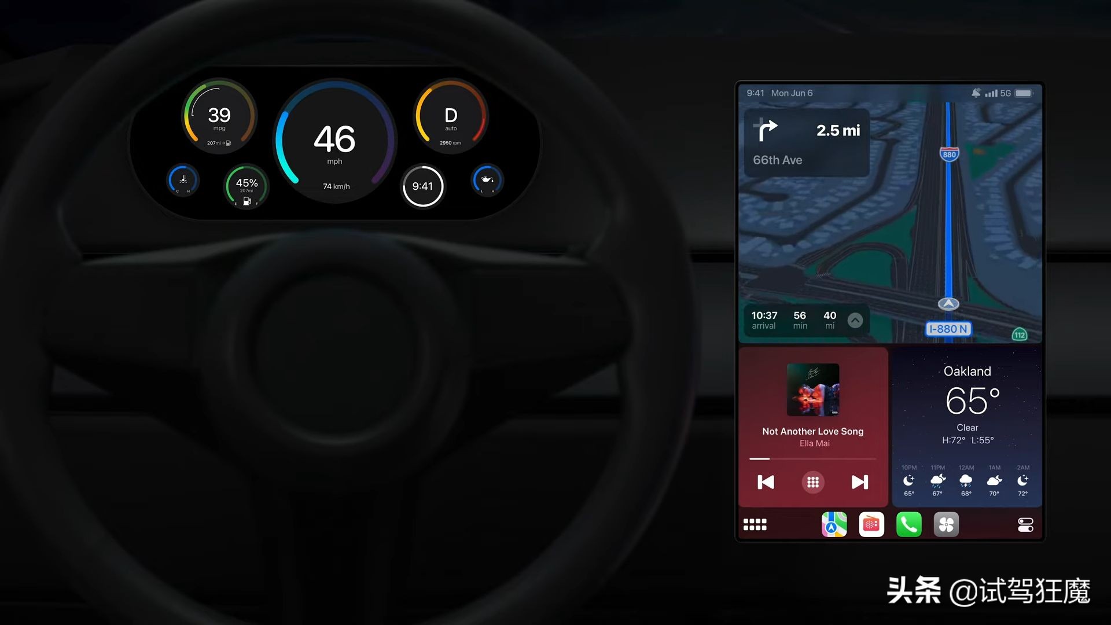1111x625 pixels.
Task: Tap skip forward button on Ella Mai track
Action: pos(860,481)
